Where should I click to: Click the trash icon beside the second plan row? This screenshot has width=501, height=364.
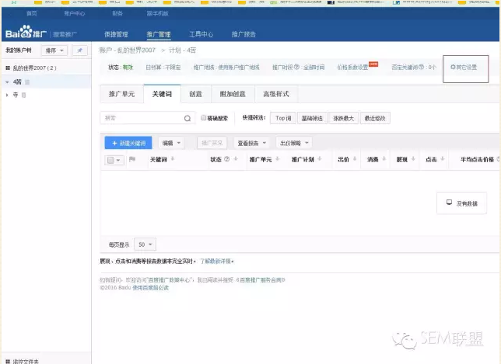pos(23,95)
